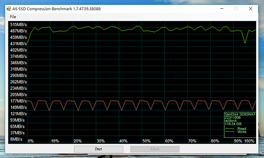Click the 50% compression label

pos(147,141)
